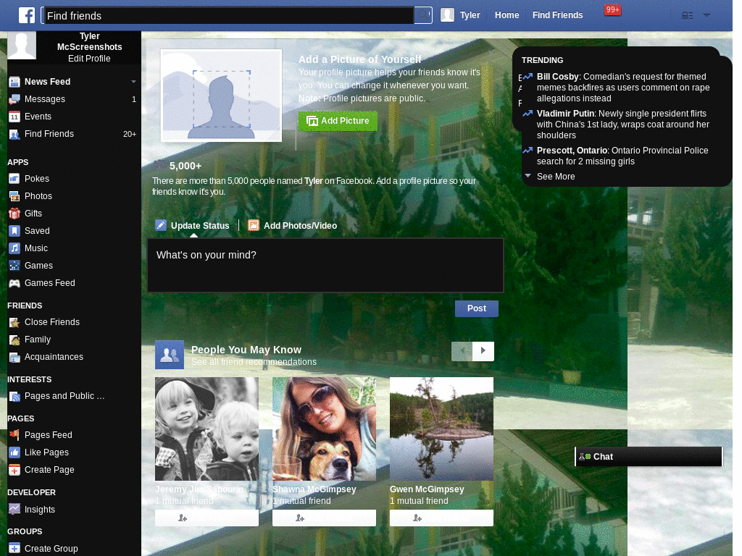Click the Find friends search field
Screen dimensions: 742x556
click(228, 16)
